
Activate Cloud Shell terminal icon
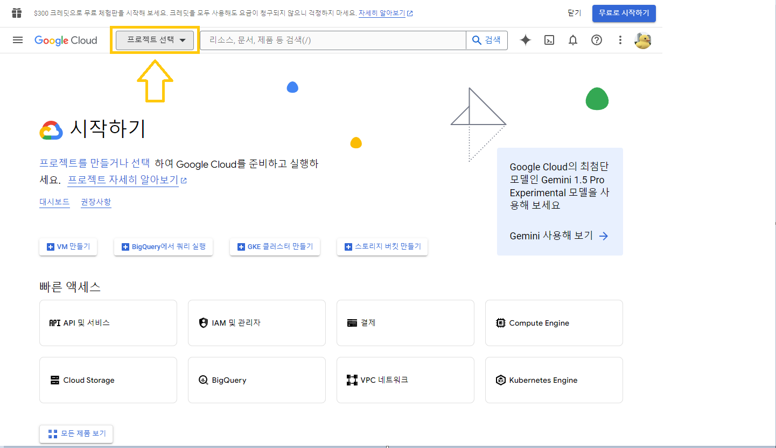tap(549, 40)
